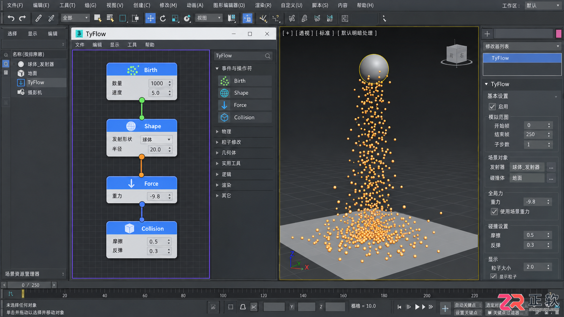Click the TyFlow logo in the window title bar

[x=79, y=34]
